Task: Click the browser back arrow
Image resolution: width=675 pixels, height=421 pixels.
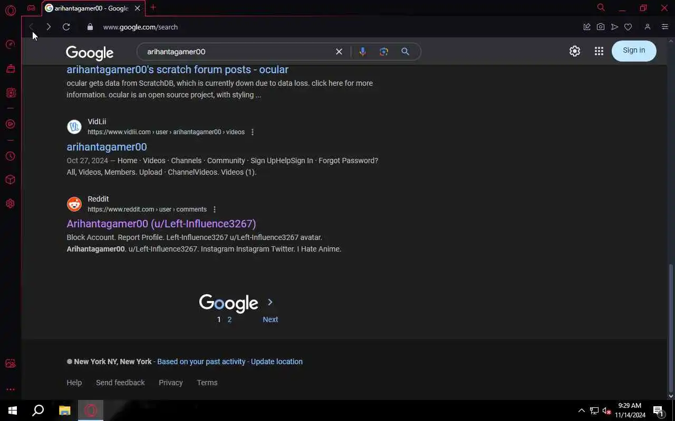Action: [x=31, y=27]
